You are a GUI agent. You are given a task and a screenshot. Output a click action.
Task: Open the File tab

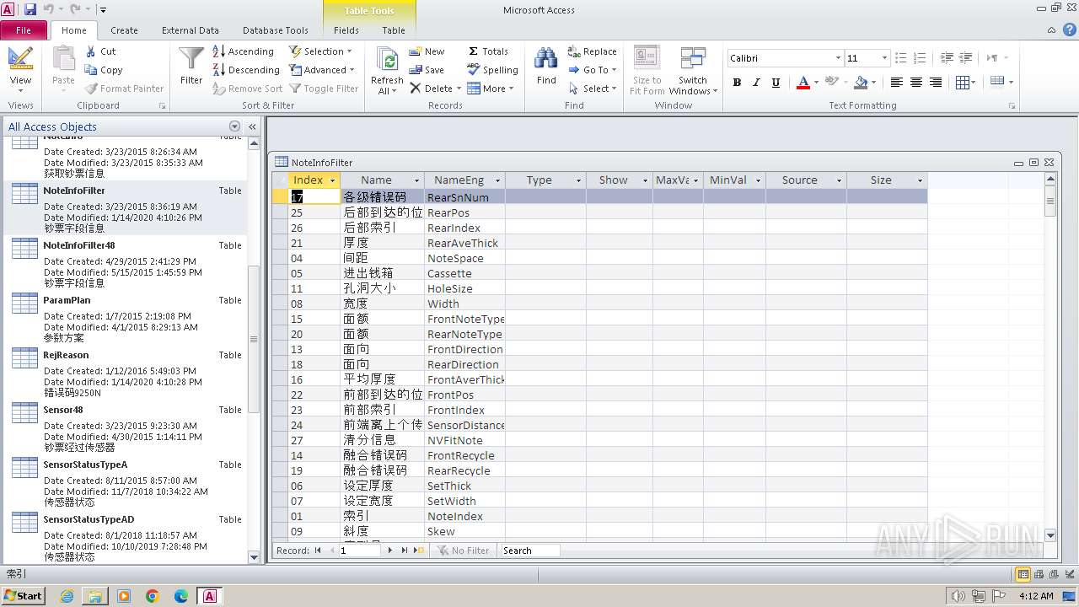coord(24,30)
